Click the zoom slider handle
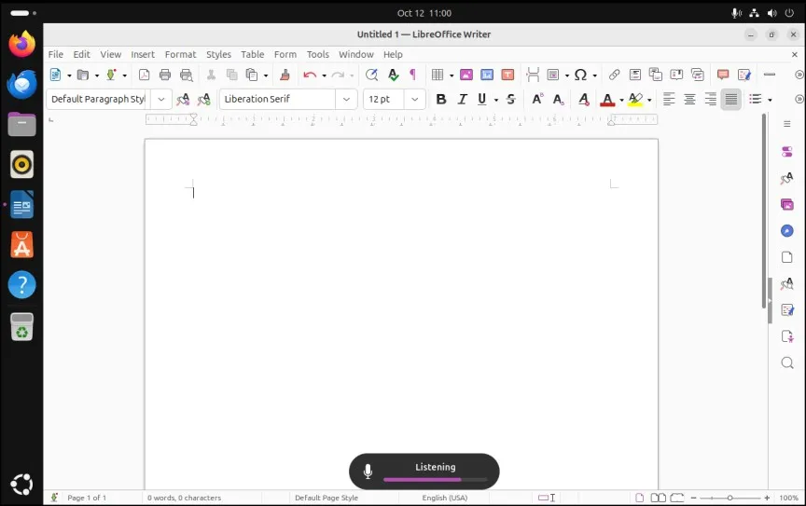This screenshot has width=806, height=506. pyautogui.click(x=730, y=498)
